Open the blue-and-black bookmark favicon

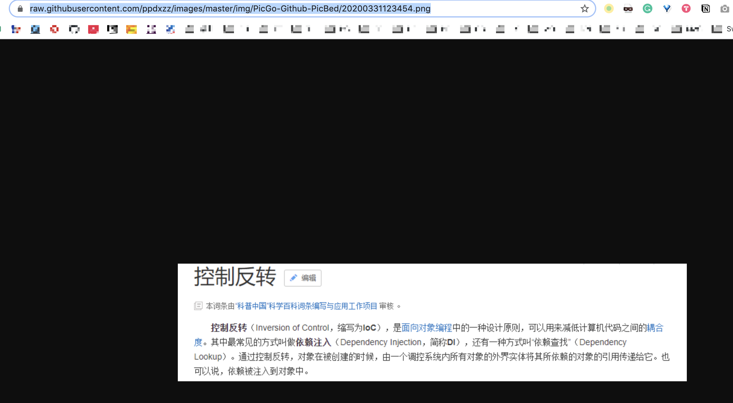pyautogui.click(x=35, y=29)
